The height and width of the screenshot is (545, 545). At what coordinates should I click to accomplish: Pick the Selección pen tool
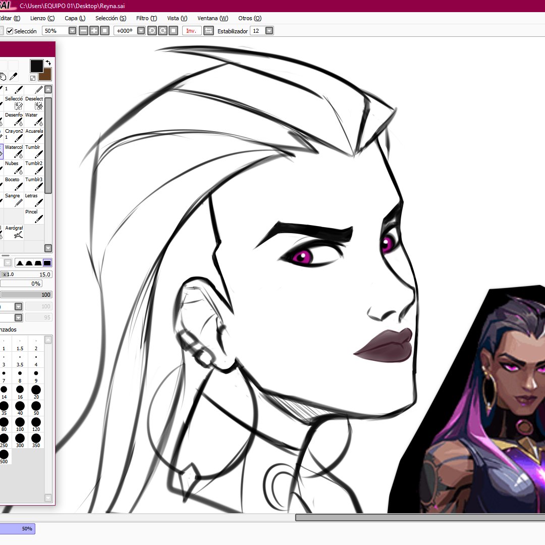(14, 103)
